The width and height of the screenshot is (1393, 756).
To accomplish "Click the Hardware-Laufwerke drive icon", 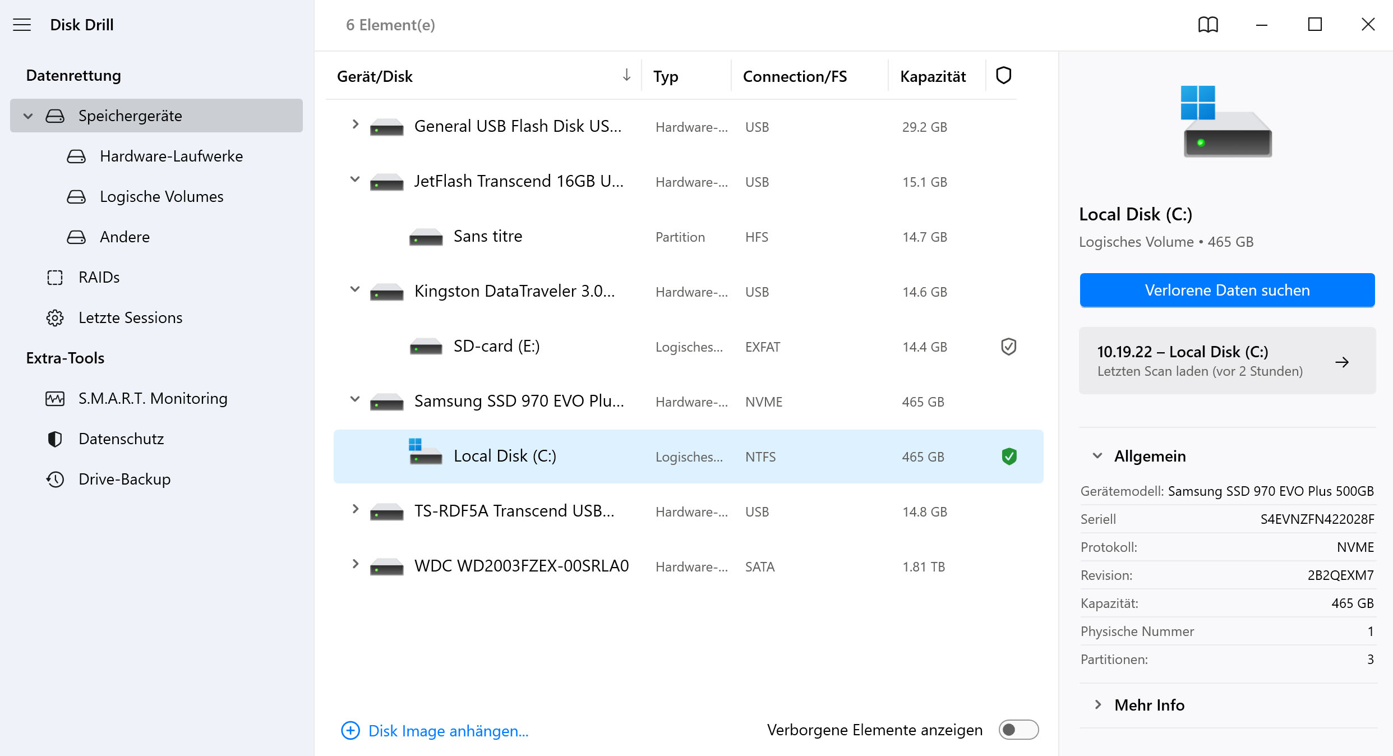I will click(76, 156).
